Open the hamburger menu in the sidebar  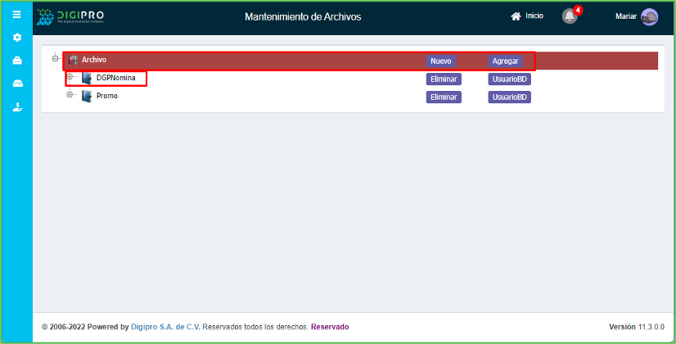click(x=16, y=14)
